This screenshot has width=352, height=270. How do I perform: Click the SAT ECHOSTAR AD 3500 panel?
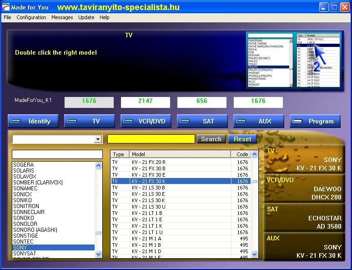tap(304, 218)
